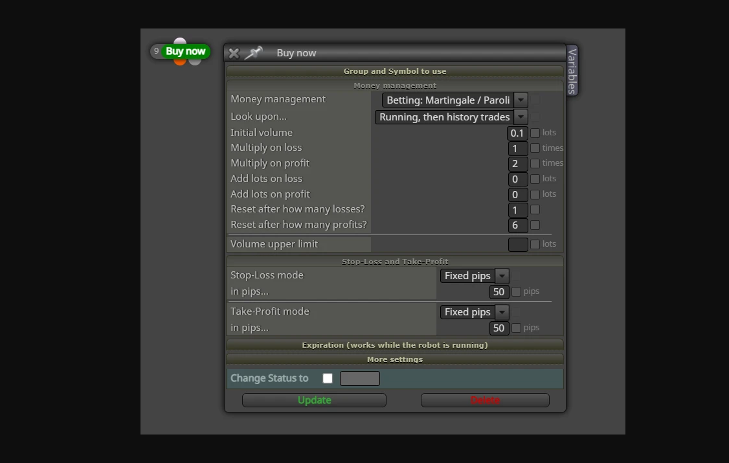The image size is (729, 463).
Task: Click the green Update button
Action: coord(314,400)
